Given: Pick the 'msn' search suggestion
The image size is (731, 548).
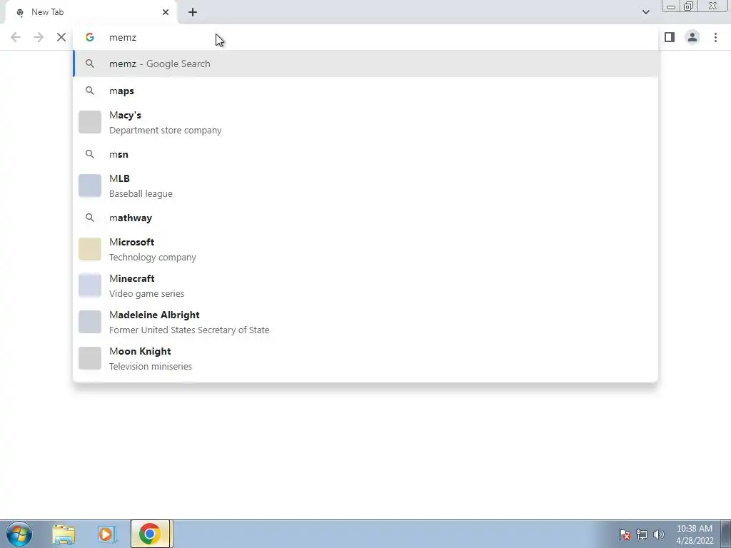Looking at the screenshot, I should (x=365, y=154).
